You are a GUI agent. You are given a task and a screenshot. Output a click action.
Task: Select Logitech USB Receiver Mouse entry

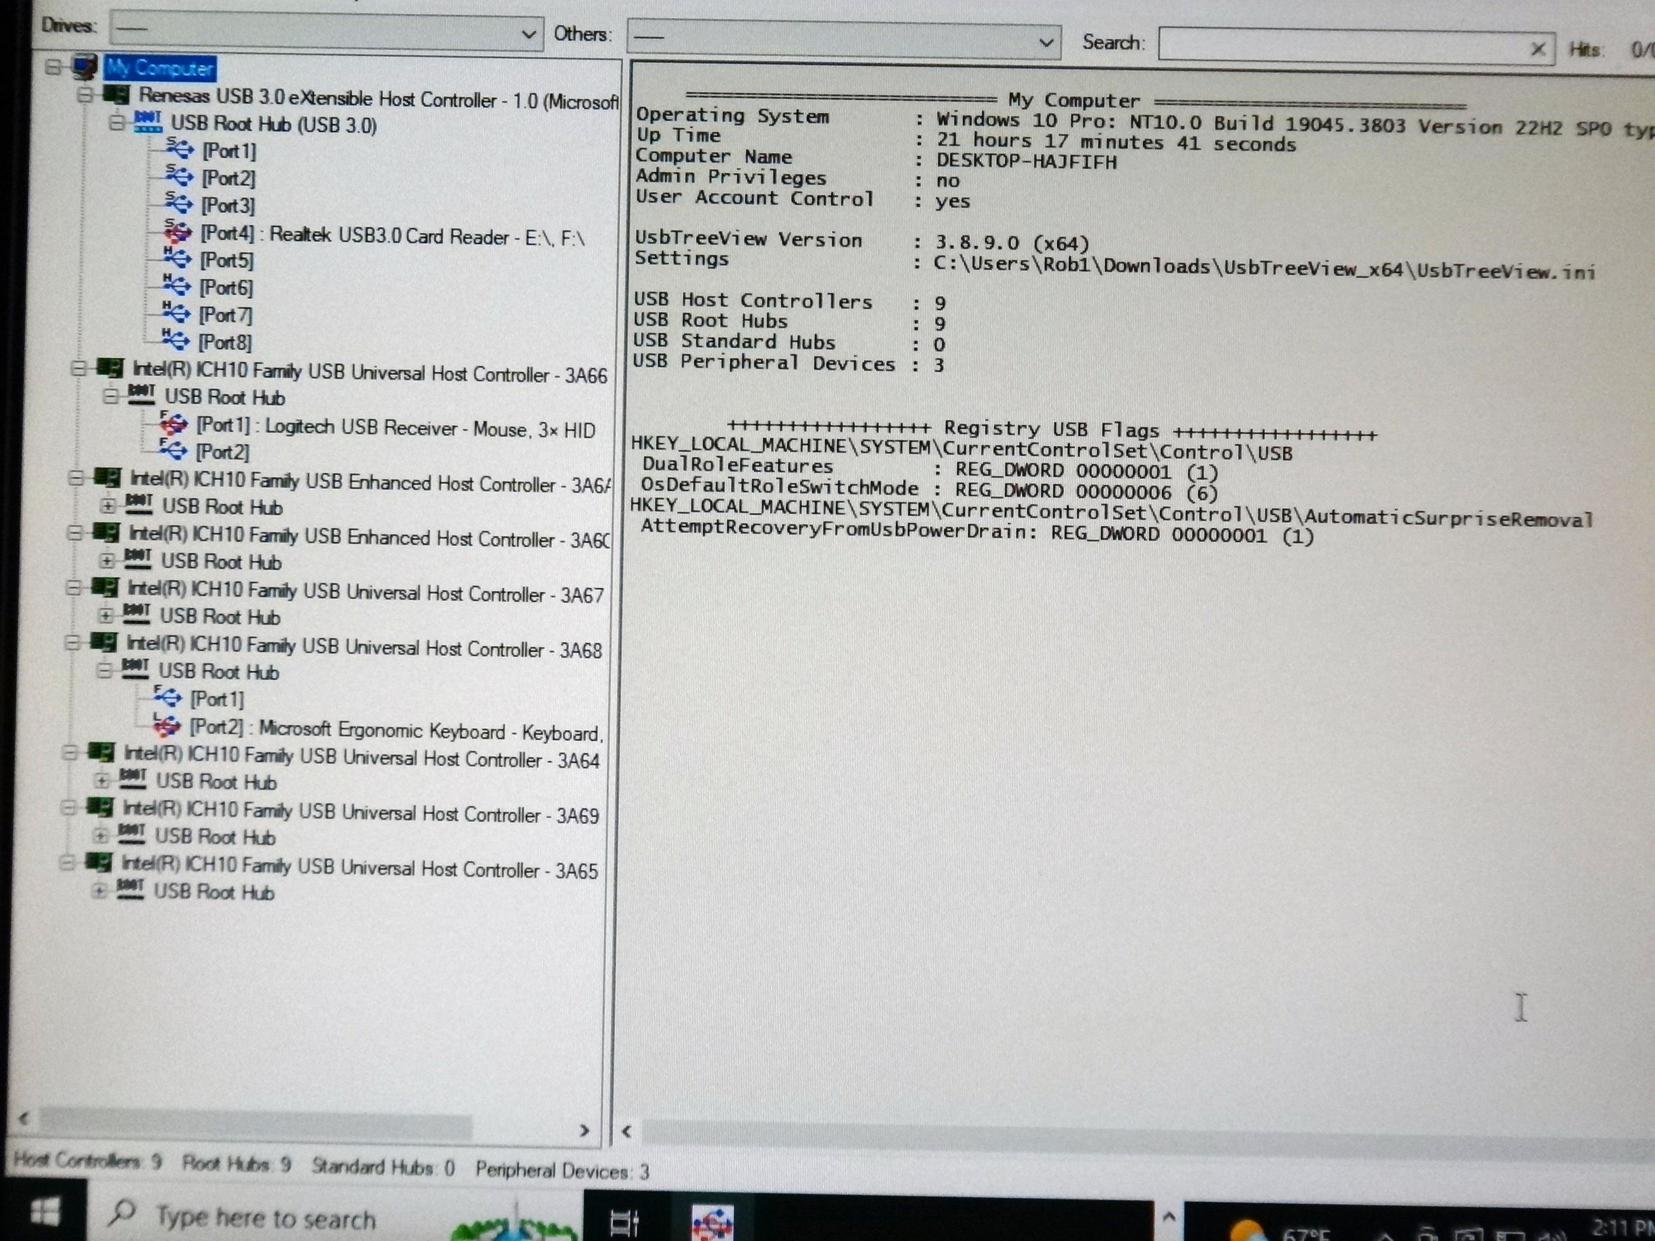point(395,428)
